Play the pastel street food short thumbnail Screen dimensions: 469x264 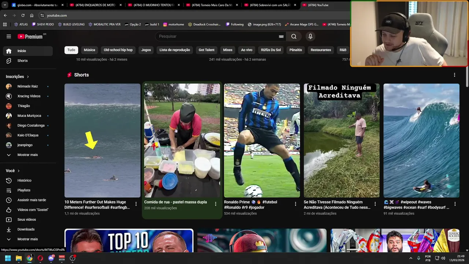point(182,140)
